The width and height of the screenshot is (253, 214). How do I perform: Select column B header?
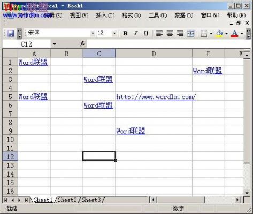coord(67,53)
